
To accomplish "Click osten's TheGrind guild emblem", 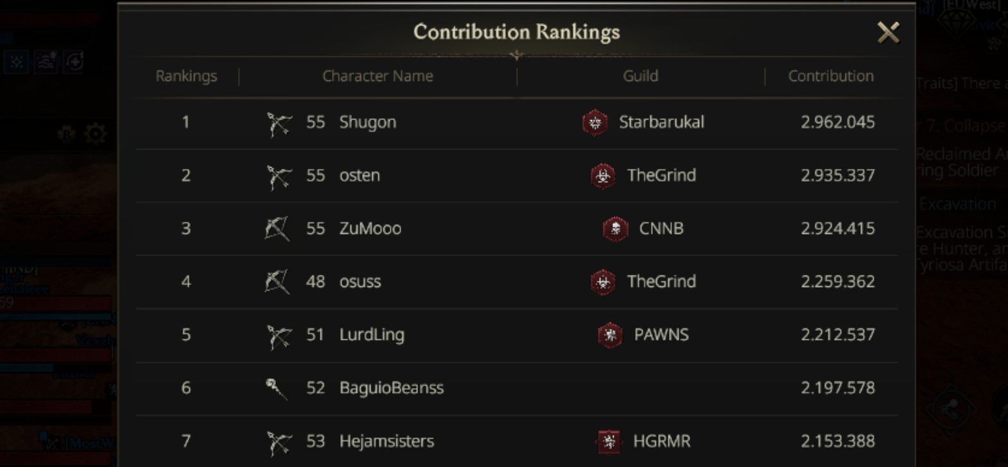I will click(x=603, y=175).
